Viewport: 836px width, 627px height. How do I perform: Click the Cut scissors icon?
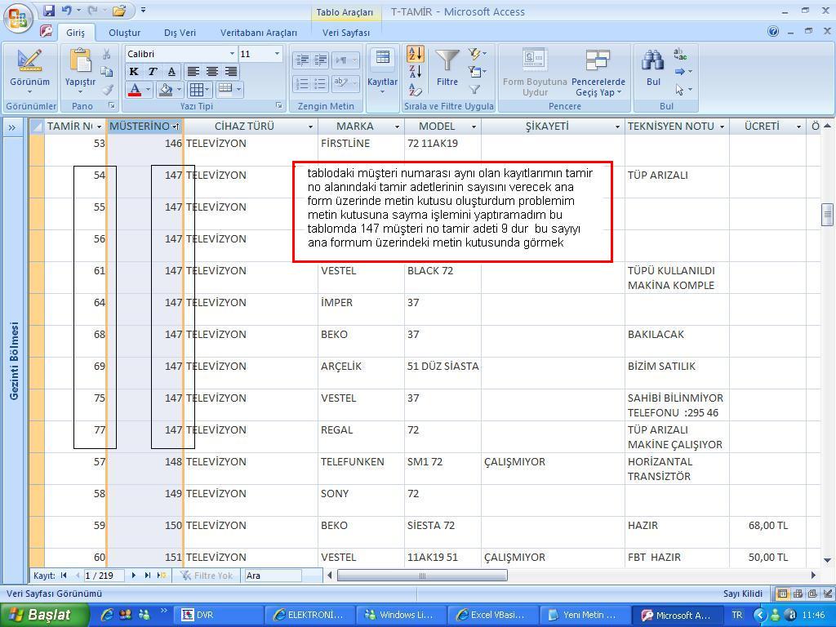tap(106, 54)
